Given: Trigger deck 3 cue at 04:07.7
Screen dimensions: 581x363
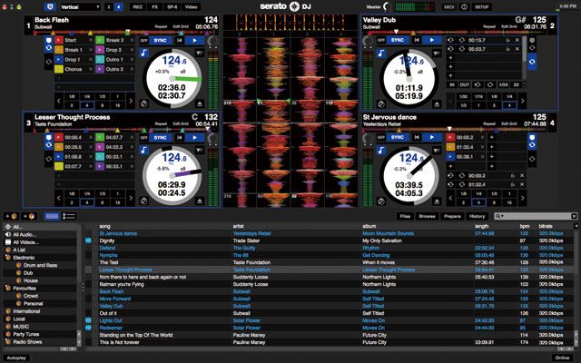Looking at the screenshot, I should tap(100, 137).
